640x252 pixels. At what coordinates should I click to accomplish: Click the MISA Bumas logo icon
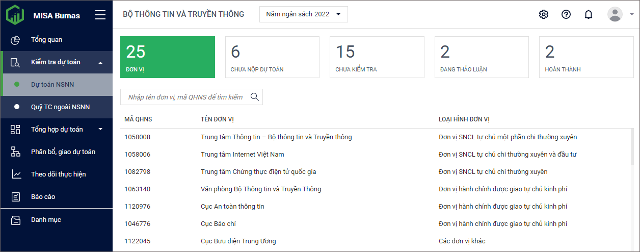tap(15, 14)
